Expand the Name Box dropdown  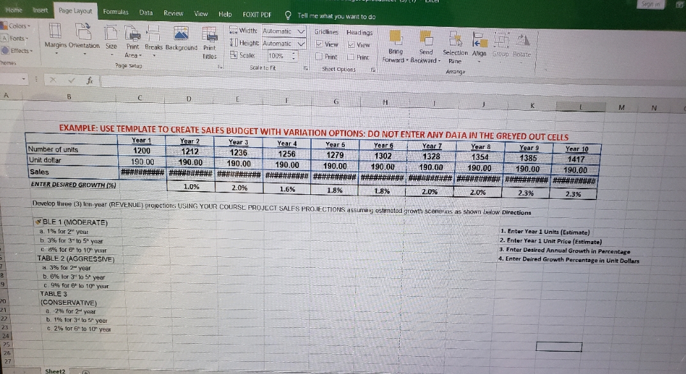tap(23, 79)
